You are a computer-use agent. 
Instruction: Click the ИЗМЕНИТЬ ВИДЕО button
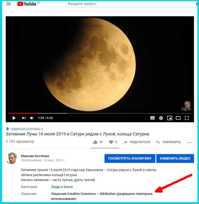point(175,158)
